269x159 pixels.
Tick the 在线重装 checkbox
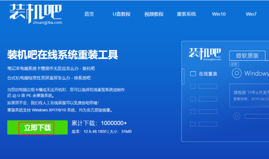[x=193, y=74]
